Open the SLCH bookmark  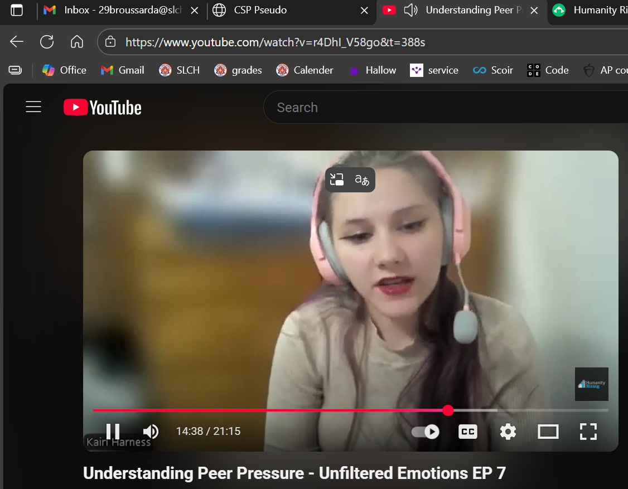pyautogui.click(x=179, y=70)
